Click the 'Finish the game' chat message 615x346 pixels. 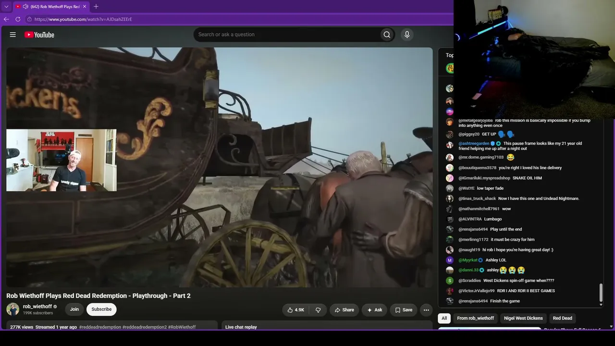point(505,301)
